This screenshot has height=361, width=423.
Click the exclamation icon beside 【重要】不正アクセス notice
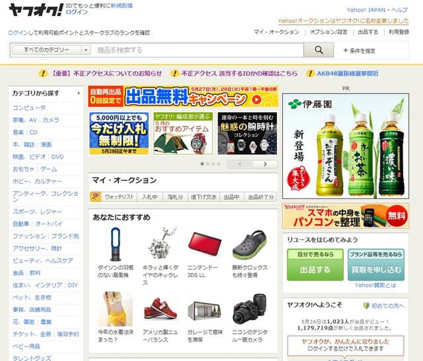coord(43,73)
